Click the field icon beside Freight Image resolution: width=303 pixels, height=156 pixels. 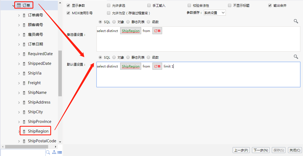[24, 83]
